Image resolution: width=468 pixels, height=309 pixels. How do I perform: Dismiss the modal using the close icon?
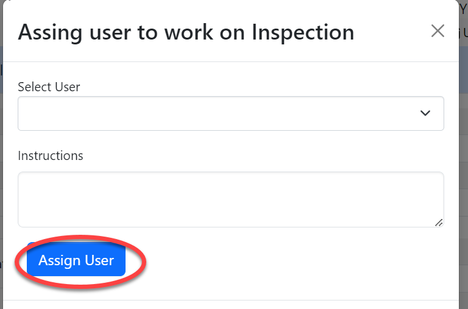[438, 31]
